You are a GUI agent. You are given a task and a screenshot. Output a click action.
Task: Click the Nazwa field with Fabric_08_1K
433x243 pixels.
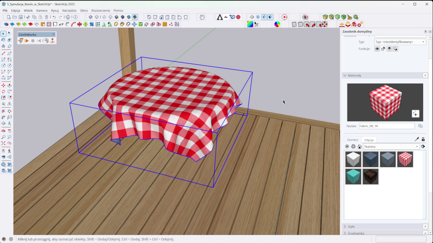(x=386, y=126)
